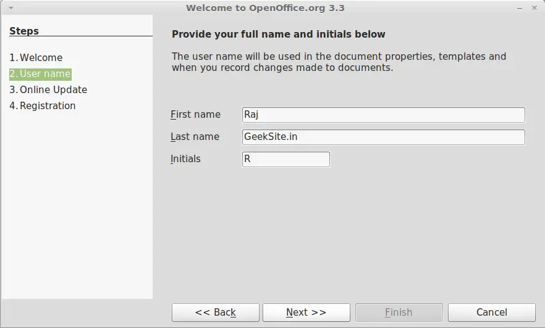The width and height of the screenshot is (545, 328).
Task: Cancel the welcome wizard
Action: (491, 313)
